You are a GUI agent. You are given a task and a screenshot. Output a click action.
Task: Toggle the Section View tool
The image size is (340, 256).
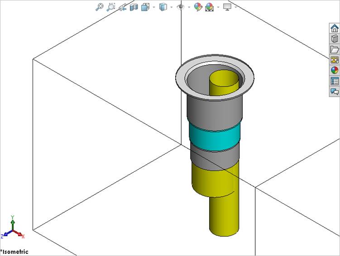pyautogui.click(x=134, y=7)
